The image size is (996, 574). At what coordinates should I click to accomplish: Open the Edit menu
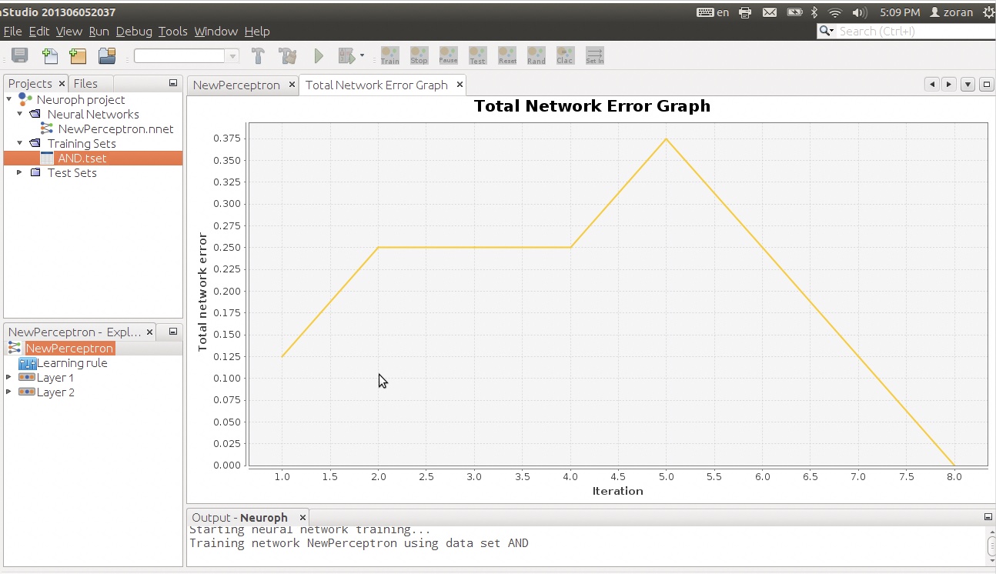(39, 32)
